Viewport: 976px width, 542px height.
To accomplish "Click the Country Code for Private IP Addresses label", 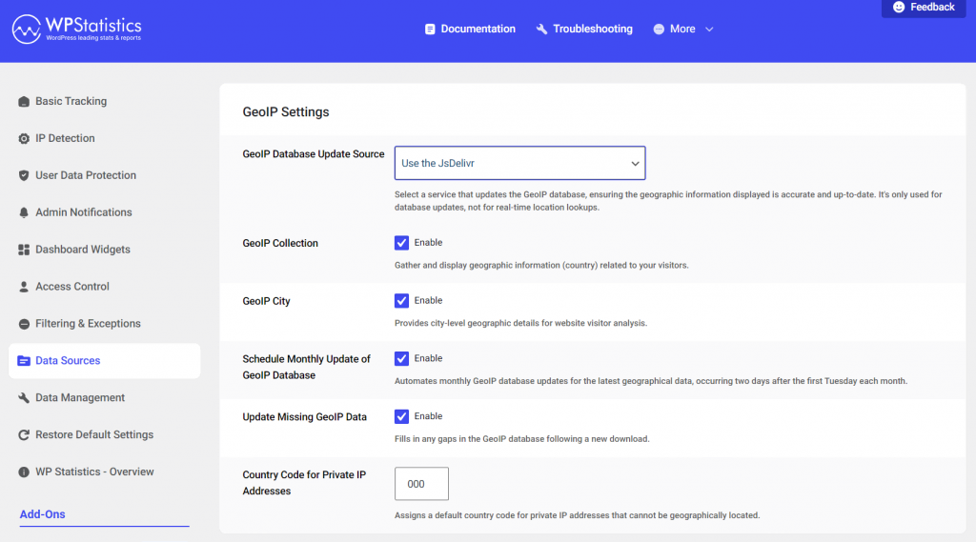I will tap(304, 483).
